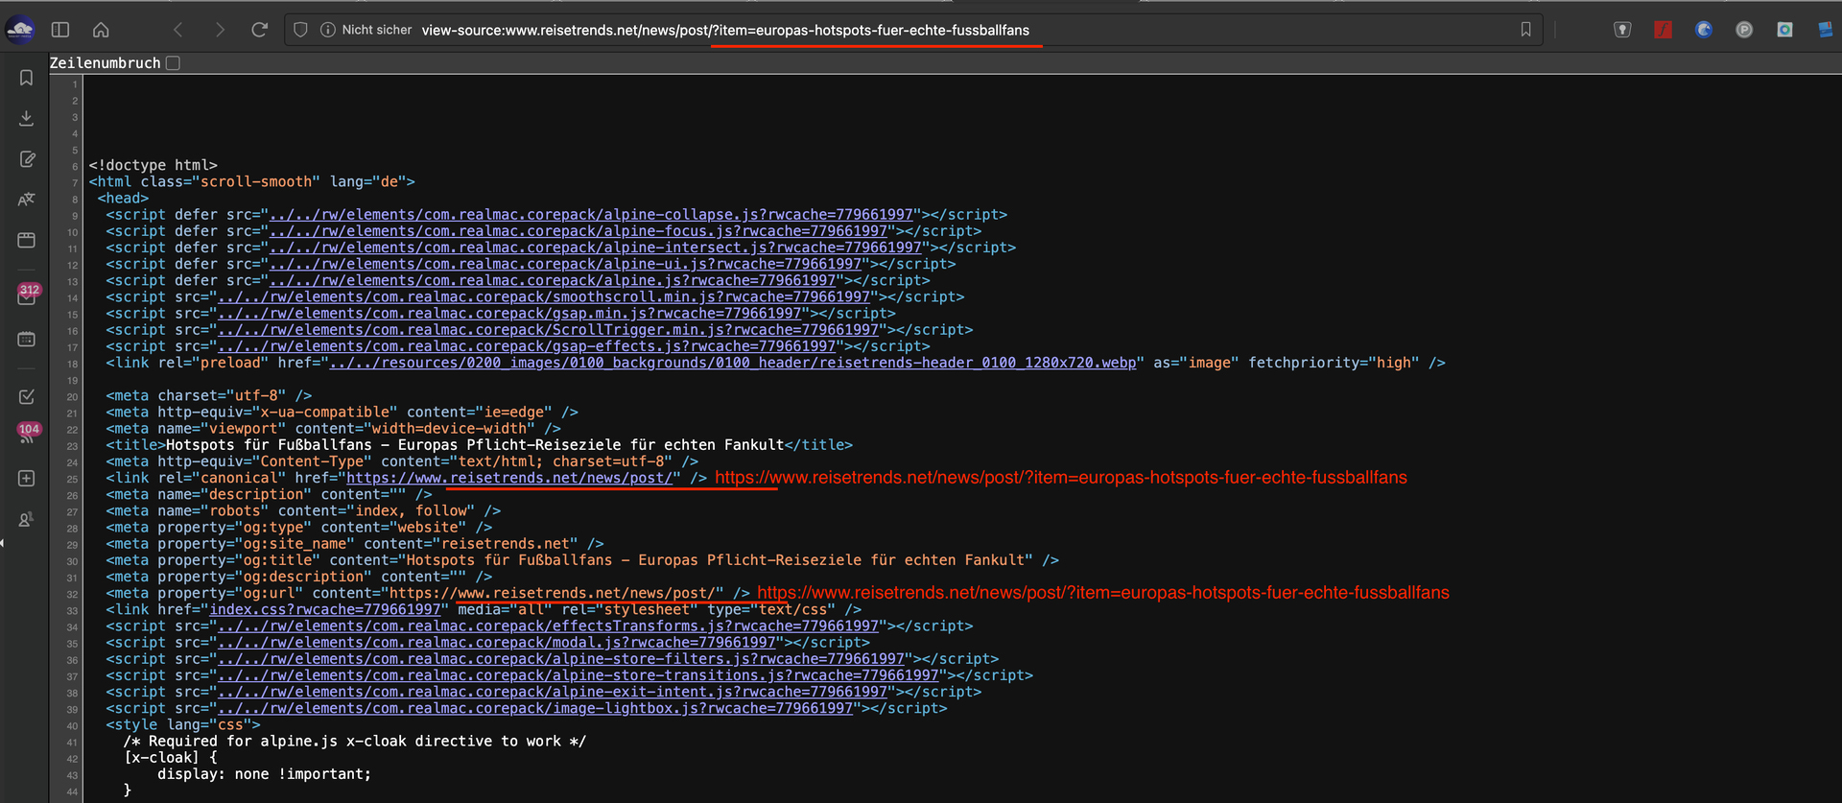This screenshot has height=803, width=1842.
Task: Open the Window panel in sidebar
Action: [26, 240]
